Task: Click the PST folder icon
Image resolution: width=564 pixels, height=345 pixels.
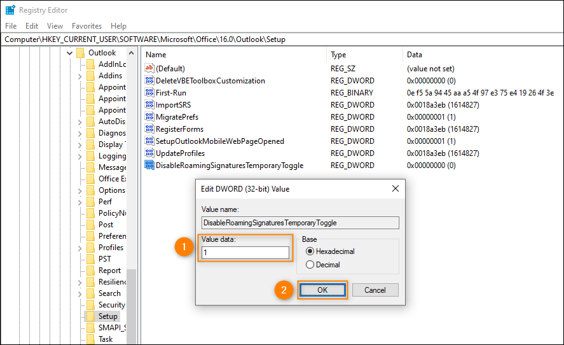Action: 91,259
